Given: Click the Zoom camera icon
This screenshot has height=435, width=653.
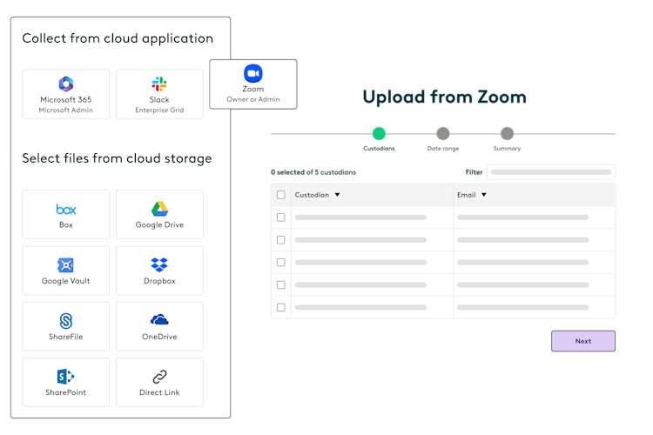Looking at the screenshot, I should tap(252, 73).
